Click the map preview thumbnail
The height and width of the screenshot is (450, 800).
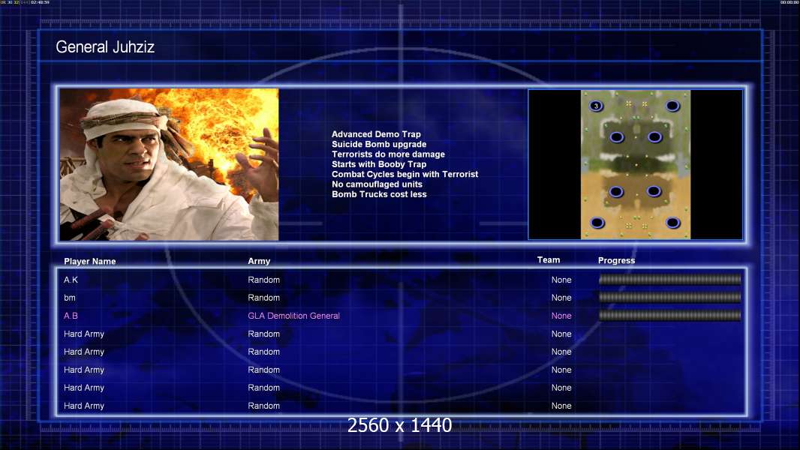point(635,164)
